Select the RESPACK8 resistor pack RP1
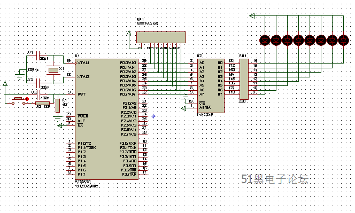355x213 pixels. pyautogui.click(x=161, y=37)
